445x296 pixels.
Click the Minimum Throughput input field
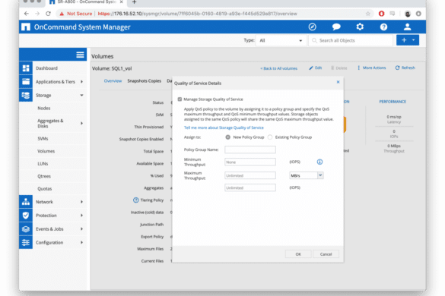pyautogui.click(x=250, y=162)
